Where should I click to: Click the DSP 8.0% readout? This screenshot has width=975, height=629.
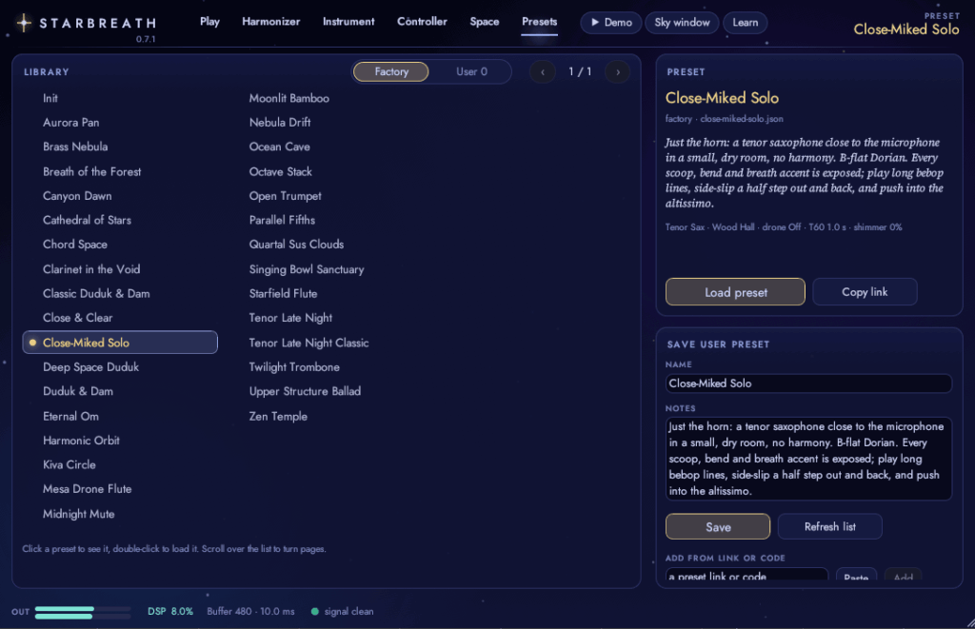[x=169, y=612]
